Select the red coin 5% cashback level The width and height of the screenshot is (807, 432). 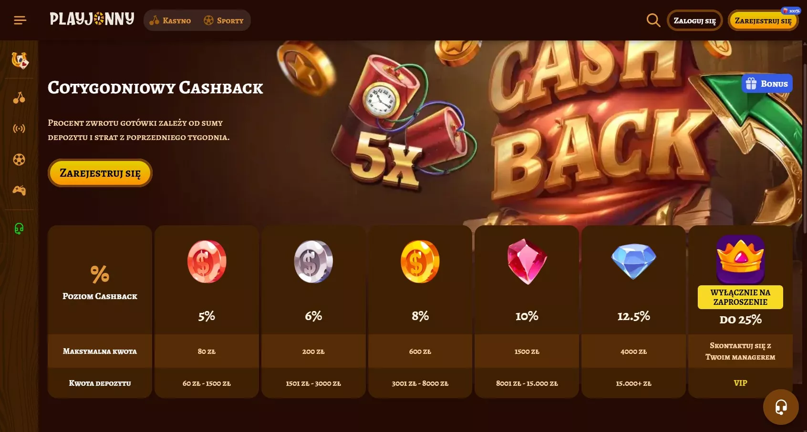click(x=207, y=311)
